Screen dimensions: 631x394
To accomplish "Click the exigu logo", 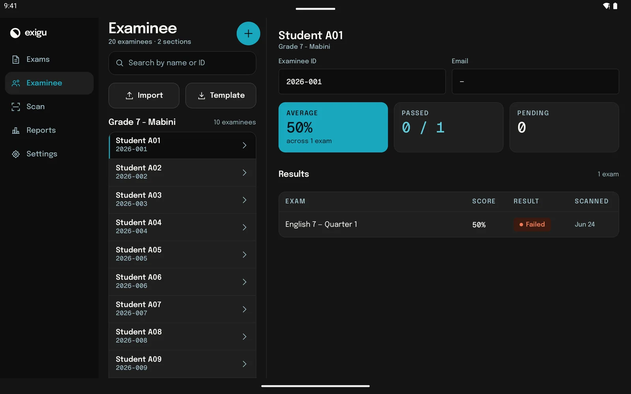I will coord(28,33).
